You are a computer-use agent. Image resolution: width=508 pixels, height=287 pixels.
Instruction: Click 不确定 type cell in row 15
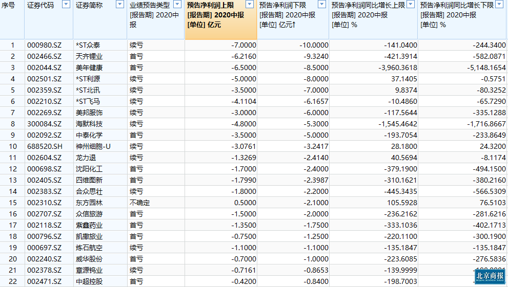(139, 203)
